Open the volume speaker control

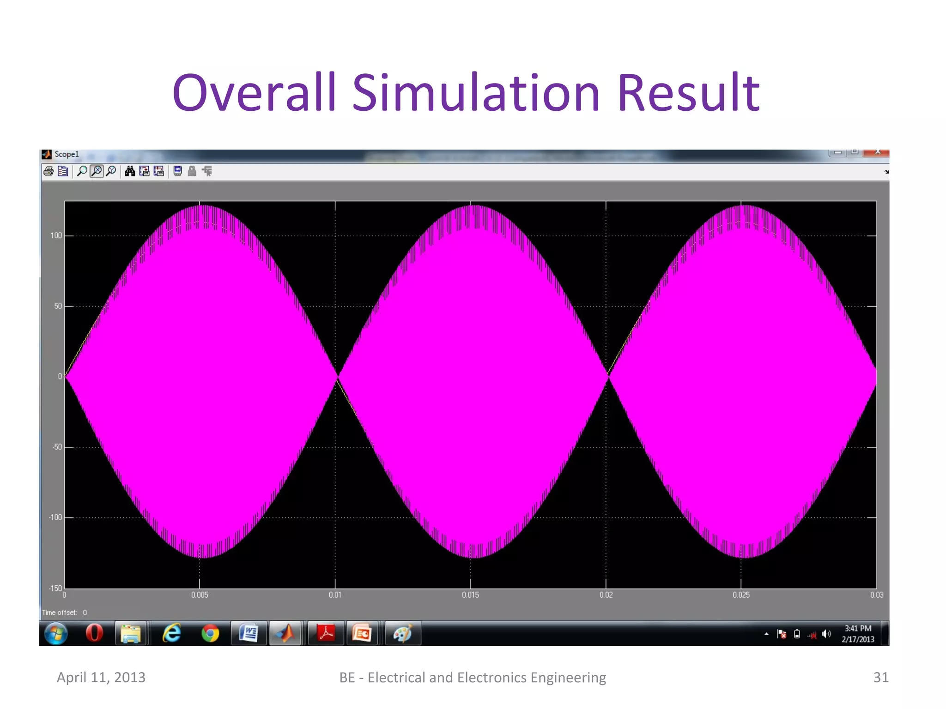[x=827, y=634]
